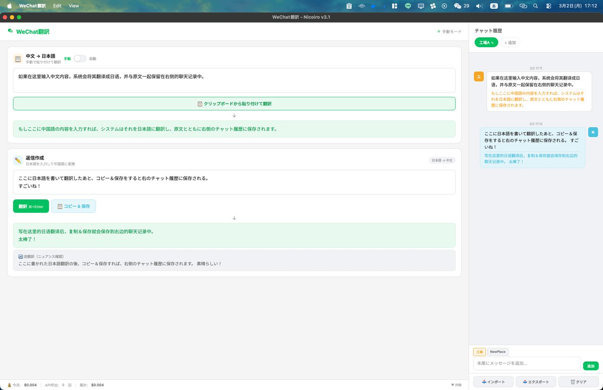Select the 工場A chat tab
Viewport: 603px width, 390px height.
[x=486, y=43]
